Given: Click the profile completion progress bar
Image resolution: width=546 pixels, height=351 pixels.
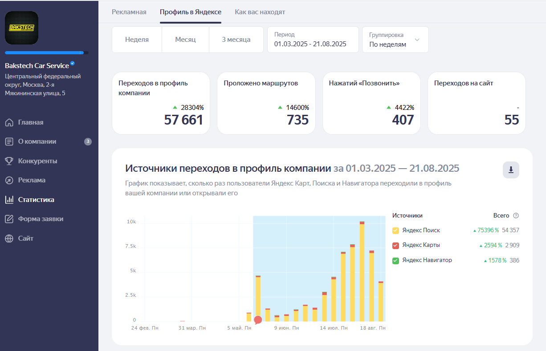Looking at the screenshot, I should [x=47, y=53].
